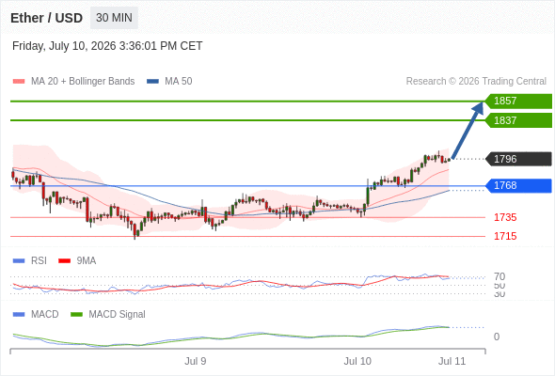Screen dimensions: 555x376
Task: Toggle the MA 50 legend label
Action: click(x=179, y=82)
